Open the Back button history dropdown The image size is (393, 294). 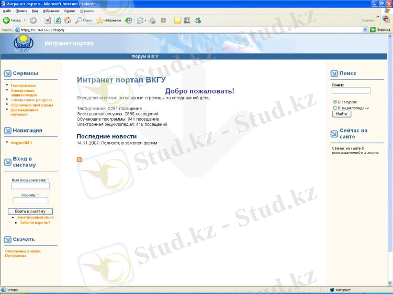pos(25,20)
